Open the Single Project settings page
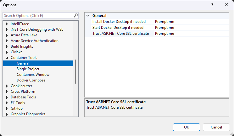This screenshot has width=234, height=136. pyautogui.click(x=28, y=69)
